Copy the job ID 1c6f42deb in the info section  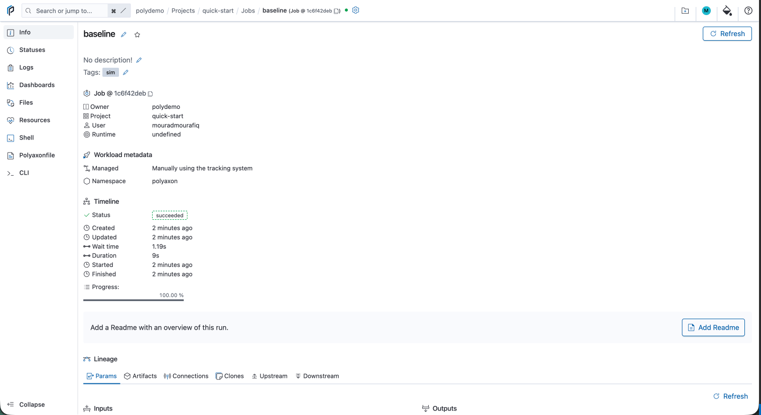[150, 94]
